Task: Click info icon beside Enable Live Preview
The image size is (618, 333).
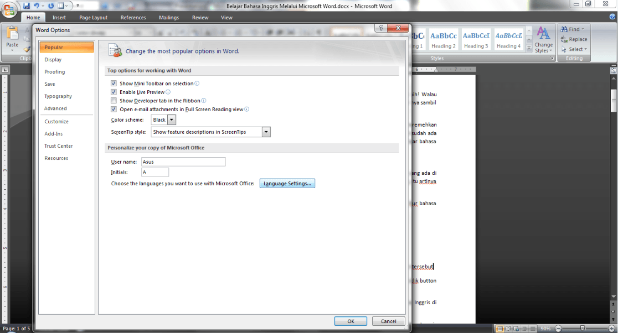Action: [168, 92]
